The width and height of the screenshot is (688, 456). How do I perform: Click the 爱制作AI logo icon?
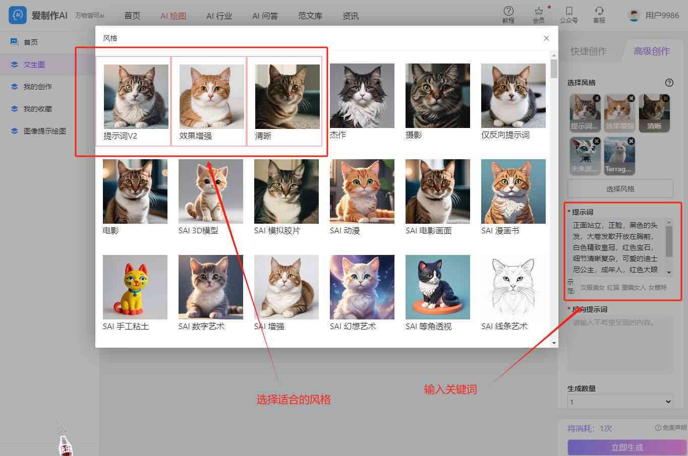(18, 15)
